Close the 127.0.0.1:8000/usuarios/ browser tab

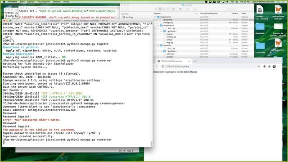pos(189,61)
